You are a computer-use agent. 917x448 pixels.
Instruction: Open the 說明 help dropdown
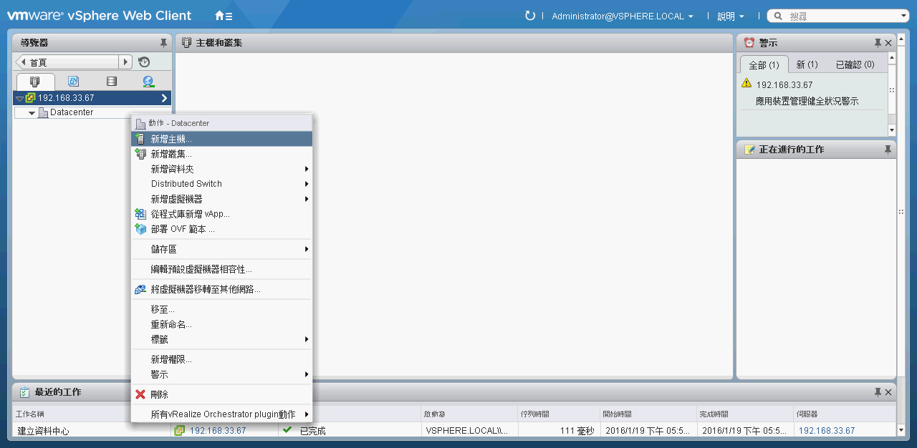click(x=731, y=16)
